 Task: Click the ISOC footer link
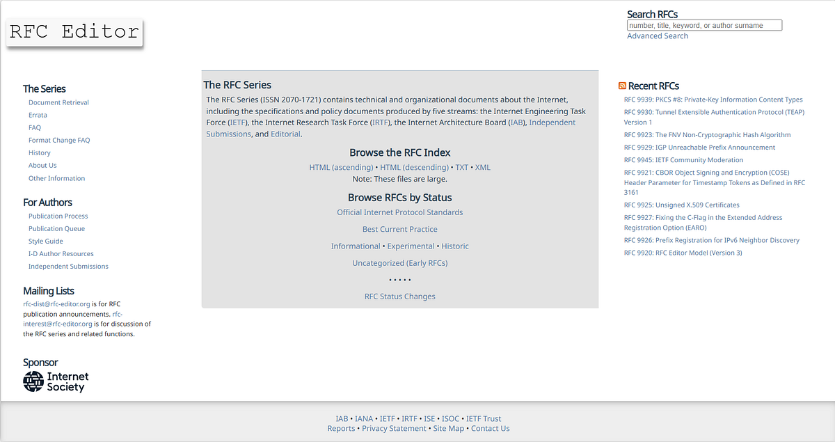(x=451, y=419)
